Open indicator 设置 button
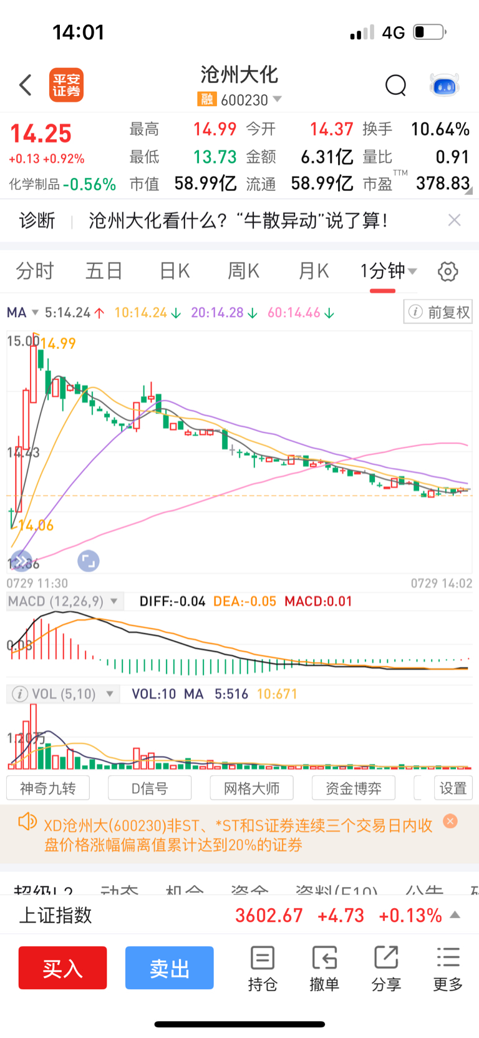Screen dimensions: 479x1038 453,788
